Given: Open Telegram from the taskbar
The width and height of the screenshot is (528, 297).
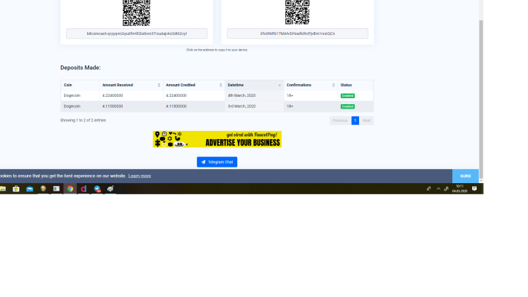Looking at the screenshot, I should 97,189.
